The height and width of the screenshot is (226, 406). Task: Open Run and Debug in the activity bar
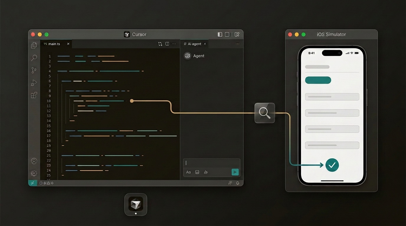34,83
